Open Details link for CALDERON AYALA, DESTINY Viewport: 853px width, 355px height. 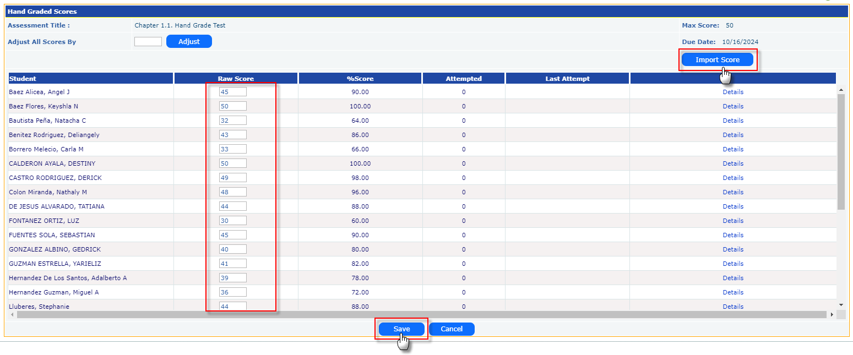pos(733,163)
